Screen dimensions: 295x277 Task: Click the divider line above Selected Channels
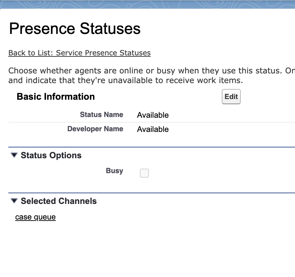click(x=151, y=193)
